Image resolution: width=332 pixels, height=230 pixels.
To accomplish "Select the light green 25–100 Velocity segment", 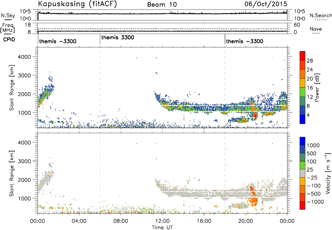I will click(x=303, y=165).
